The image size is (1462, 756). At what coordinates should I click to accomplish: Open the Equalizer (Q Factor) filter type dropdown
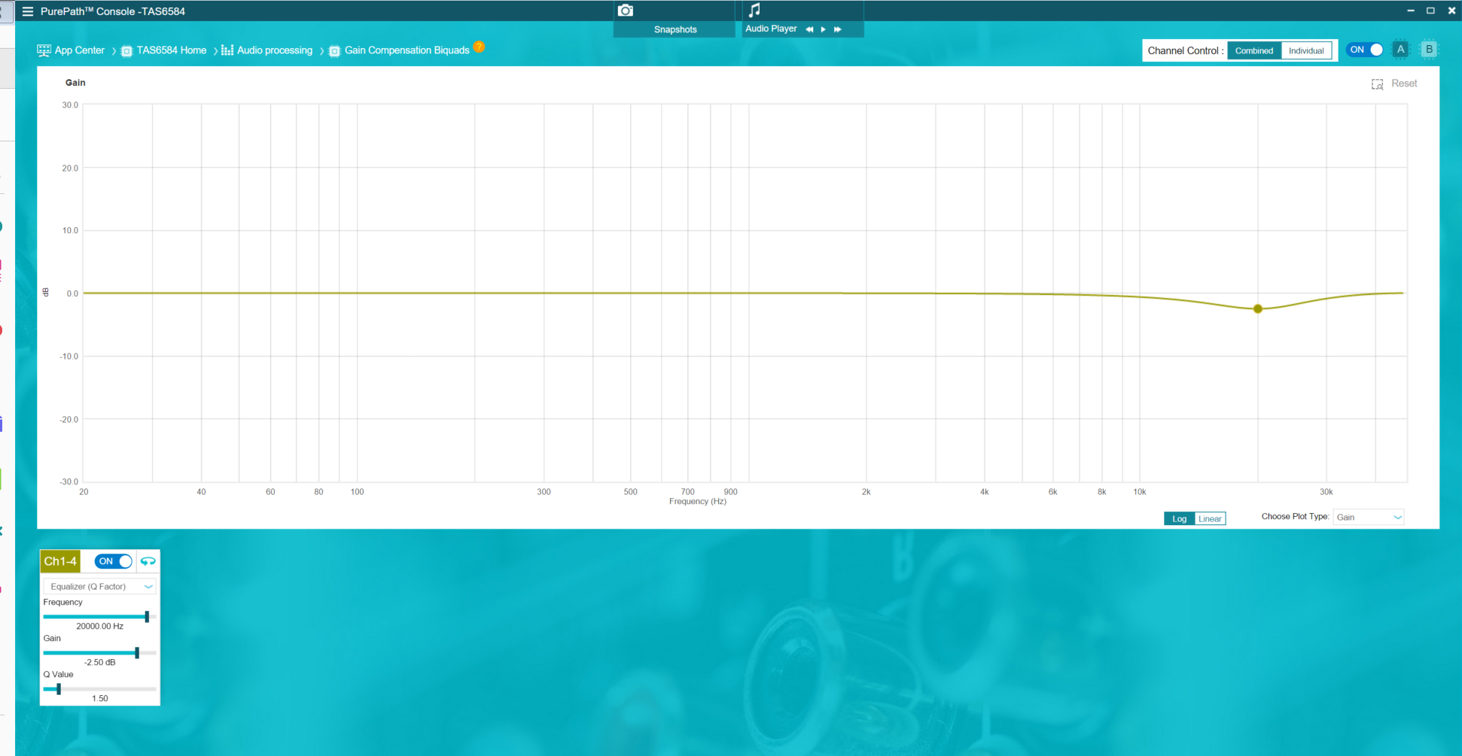pos(100,587)
